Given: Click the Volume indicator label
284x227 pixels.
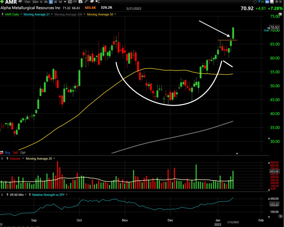Looking at the screenshot, I should [x=15, y=158].
